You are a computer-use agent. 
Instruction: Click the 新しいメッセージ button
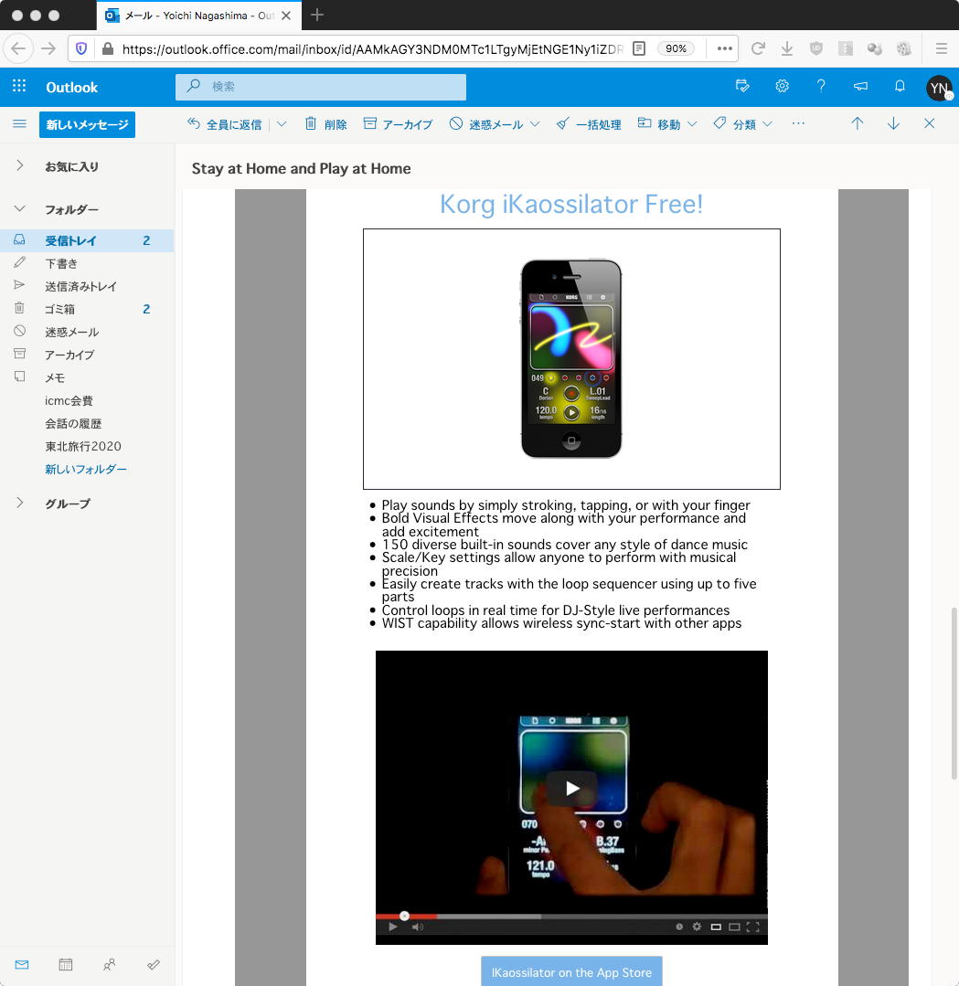click(x=87, y=124)
